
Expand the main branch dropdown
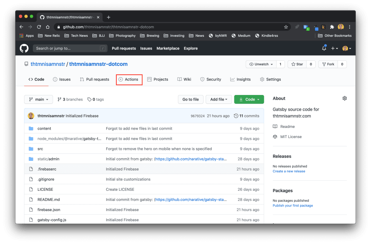pyautogui.click(x=38, y=99)
